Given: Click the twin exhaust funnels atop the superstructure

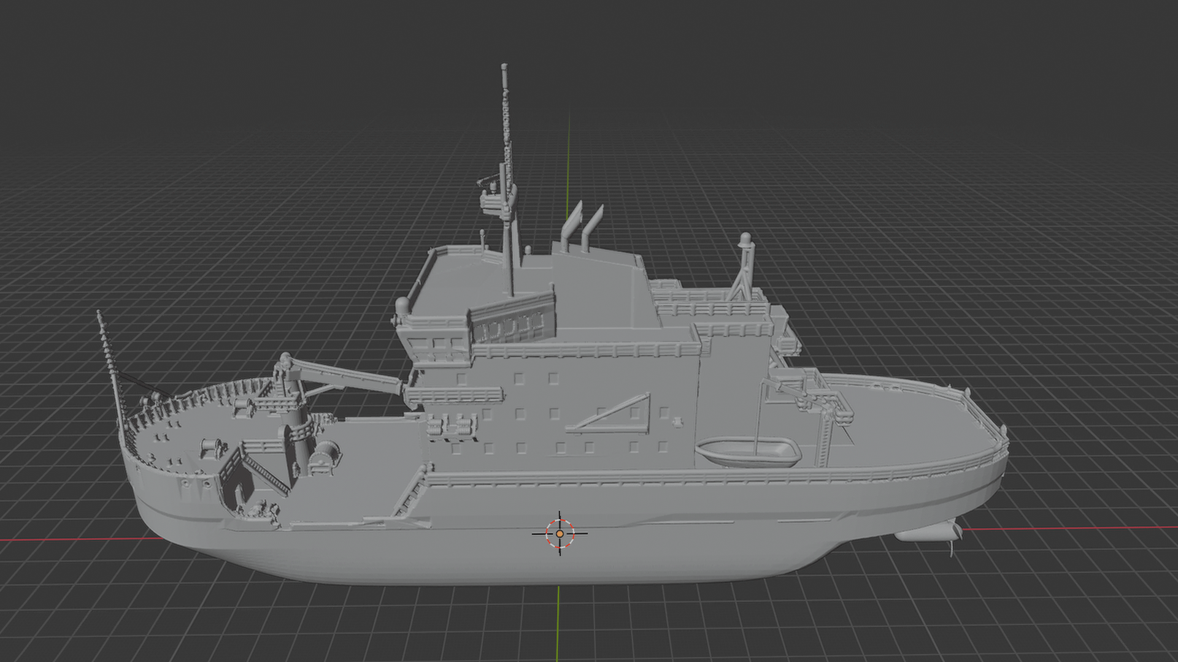Looking at the screenshot, I should click(x=582, y=226).
